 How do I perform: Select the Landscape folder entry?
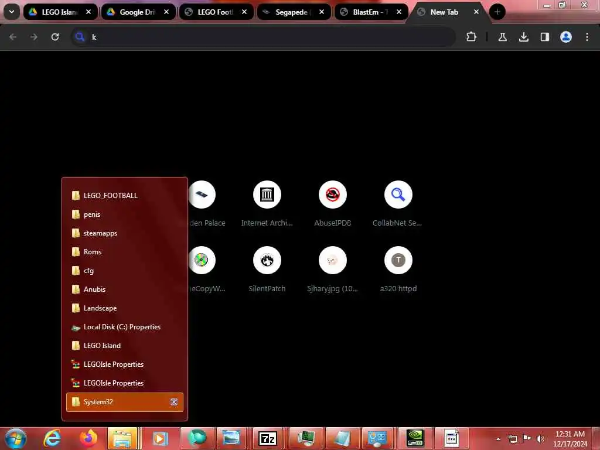pyautogui.click(x=125, y=308)
